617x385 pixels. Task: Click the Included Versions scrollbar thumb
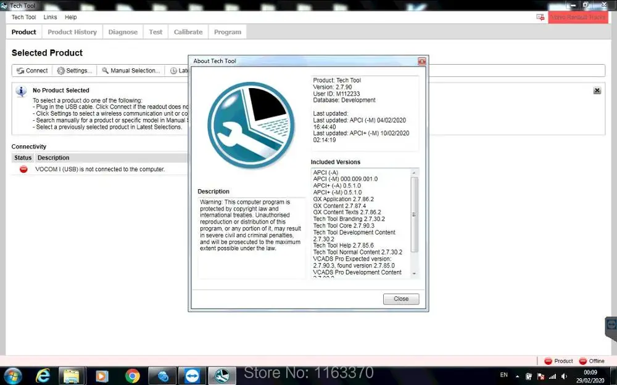(414, 214)
